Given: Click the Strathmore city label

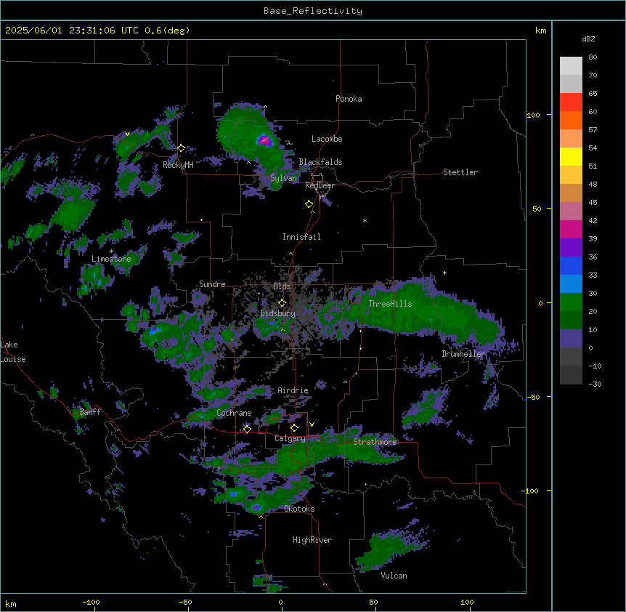Looking at the screenshot, I should pos(375,442).
